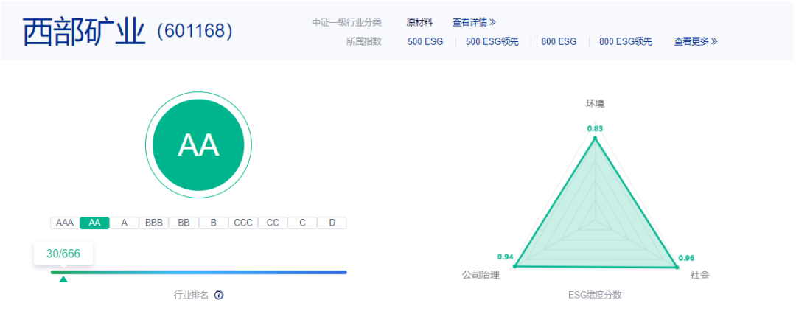The image size is (796, 314).
Task: Click the 30/666 rank tooltip
Action: tap(63, 254)
